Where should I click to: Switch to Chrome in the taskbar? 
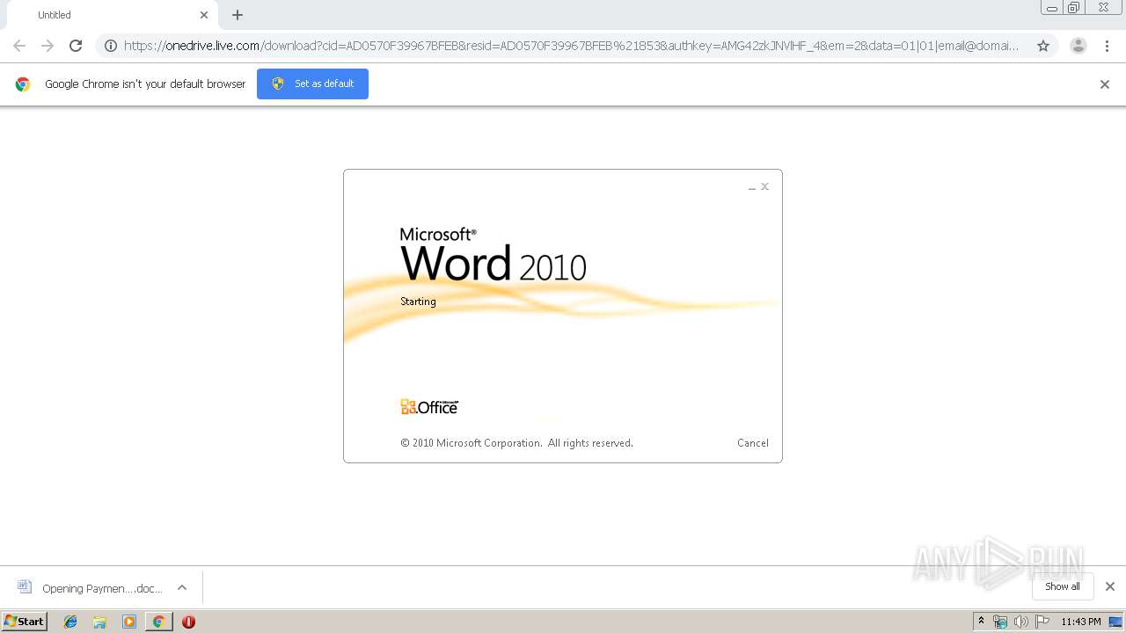158,622
